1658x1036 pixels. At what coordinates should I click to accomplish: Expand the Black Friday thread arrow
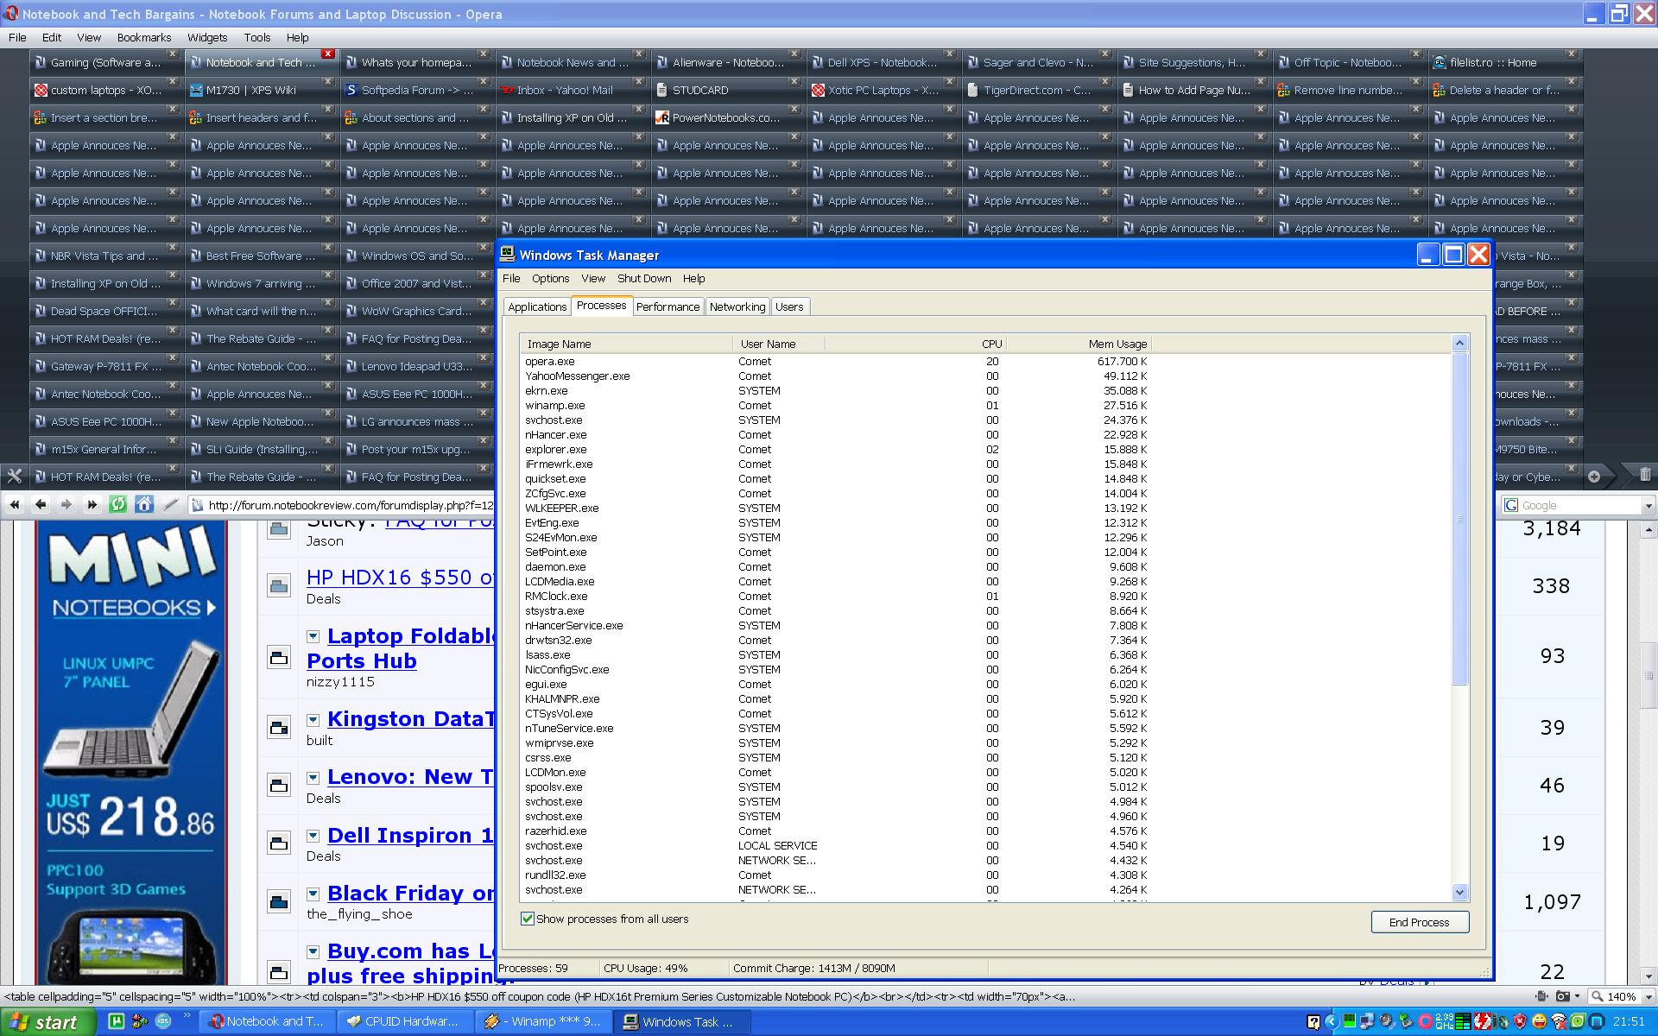pos(313,894)
